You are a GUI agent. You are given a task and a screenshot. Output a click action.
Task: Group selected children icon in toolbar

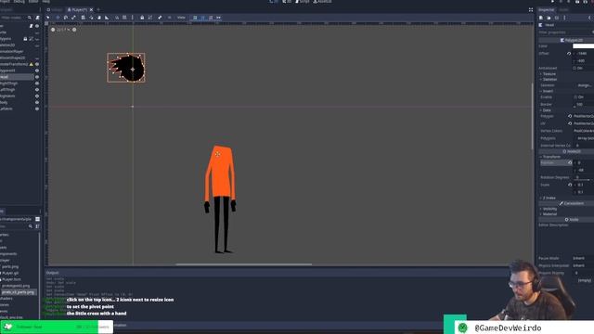point(150,18)
